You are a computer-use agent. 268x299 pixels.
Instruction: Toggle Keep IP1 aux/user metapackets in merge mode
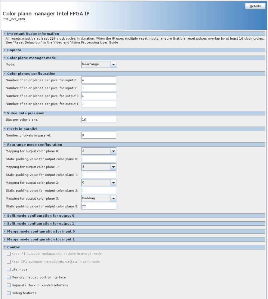click(9, 254)
